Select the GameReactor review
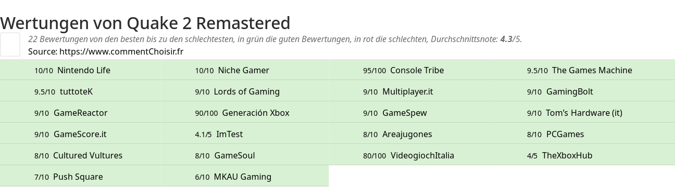 click(x=80, y=113)
